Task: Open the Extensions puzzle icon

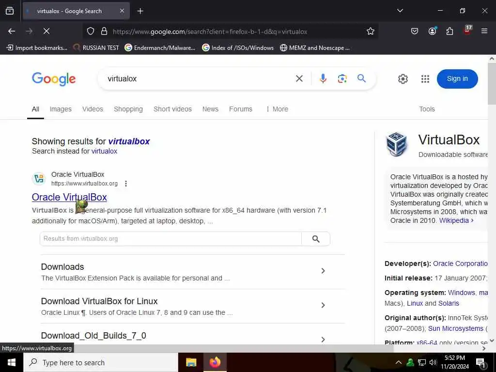Action: 449,31
